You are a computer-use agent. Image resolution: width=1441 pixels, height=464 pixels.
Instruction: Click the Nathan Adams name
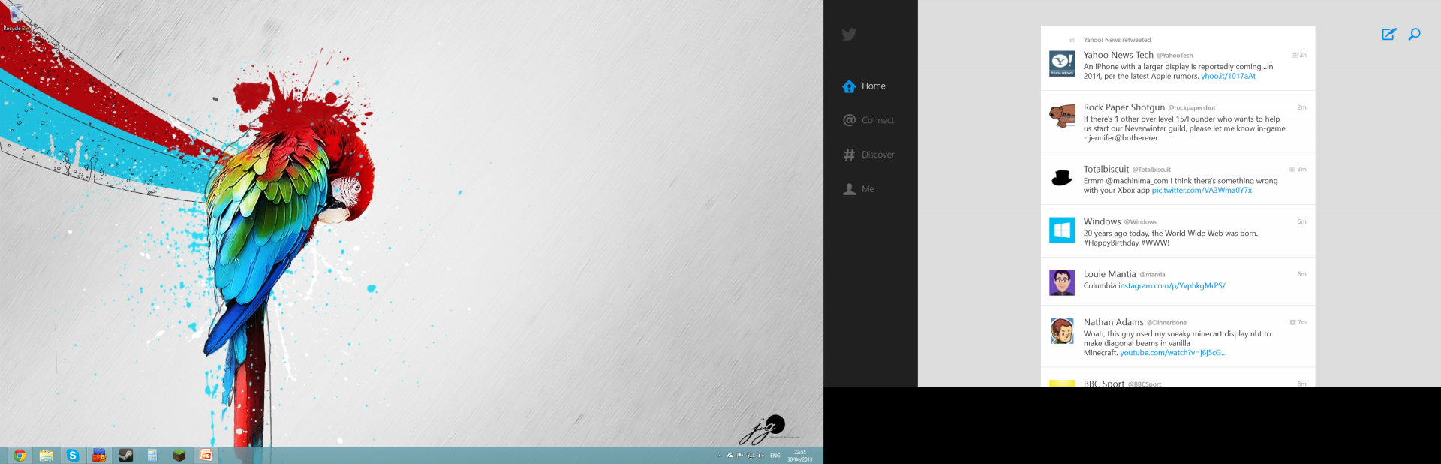click(x=1114, y=322)
